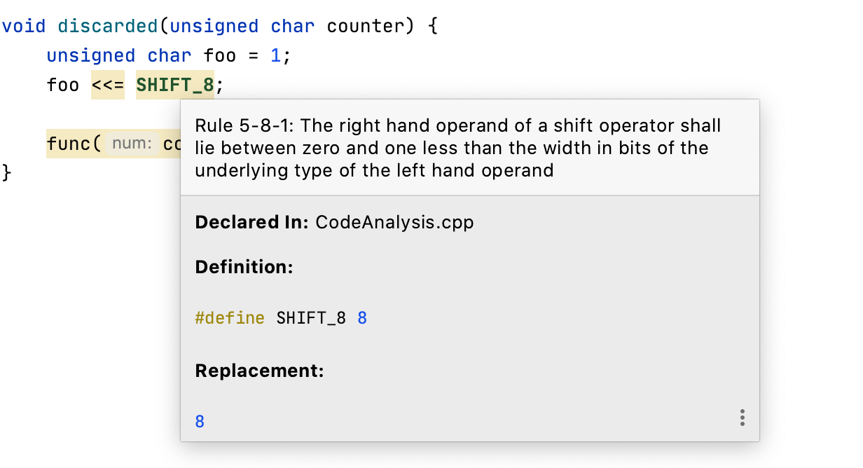Image resolution: width=863 pixels, height=468 pixels.
Task: Click the Definition: heading in popup
Action: coord(244,267)
